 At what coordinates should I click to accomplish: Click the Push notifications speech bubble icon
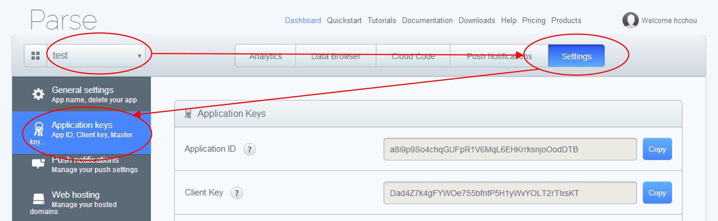pos(38,163)
